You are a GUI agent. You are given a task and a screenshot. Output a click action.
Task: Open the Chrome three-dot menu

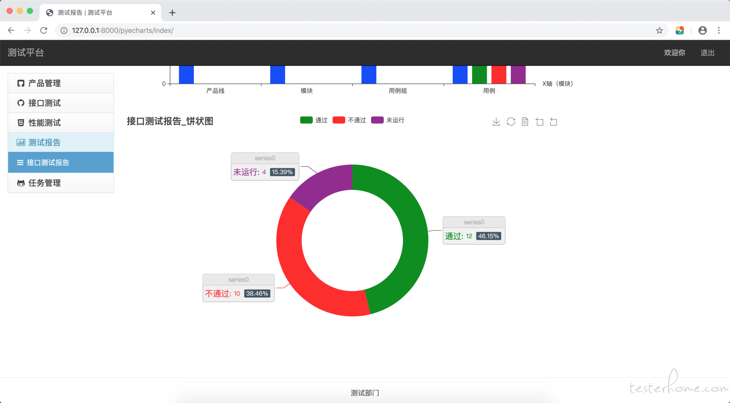point(719,30)
